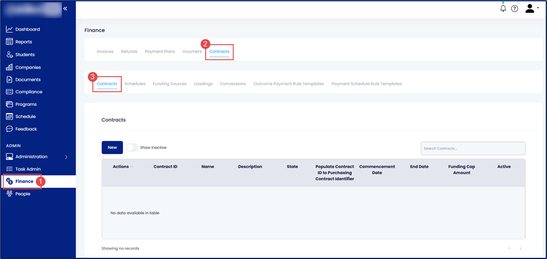Click the Students icon in sidebar
The width and height of the screenshot is (547, 259).
pos(9,54)
